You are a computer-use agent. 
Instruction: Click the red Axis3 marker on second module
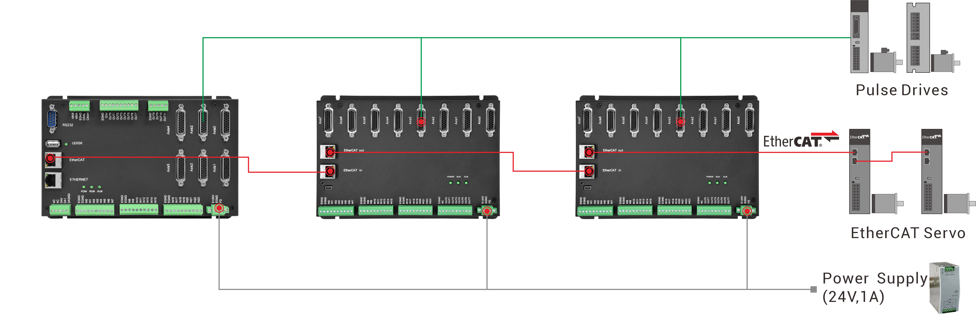pos(680,122)
